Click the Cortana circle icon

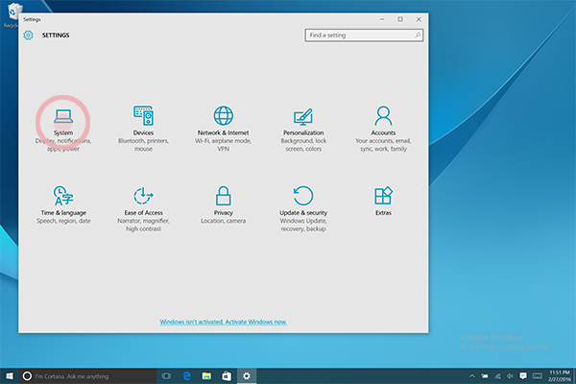click(27, 376)
